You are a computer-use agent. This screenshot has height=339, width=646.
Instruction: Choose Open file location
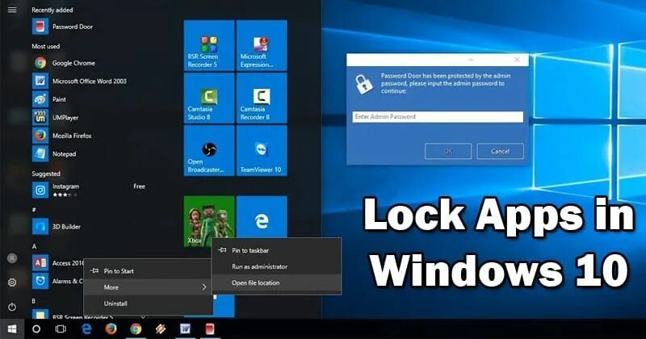pos(276,283)
